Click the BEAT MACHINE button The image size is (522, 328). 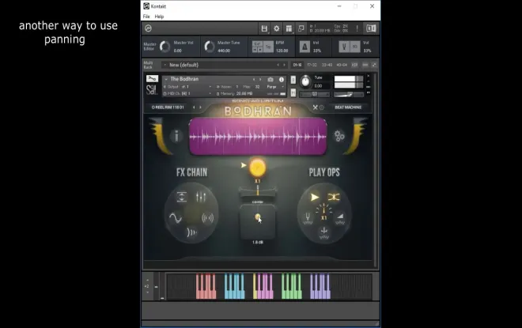coord(347,107)
